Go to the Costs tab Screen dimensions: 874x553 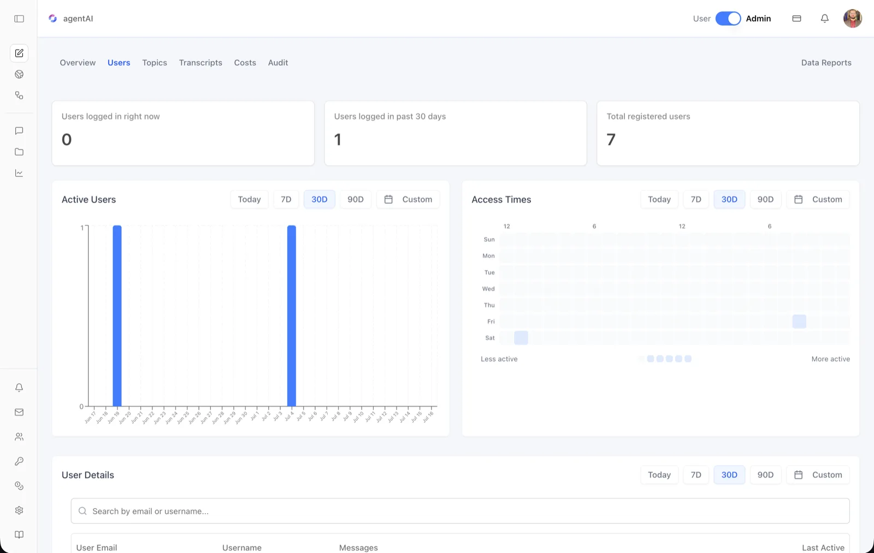click(x=245, y=63)
